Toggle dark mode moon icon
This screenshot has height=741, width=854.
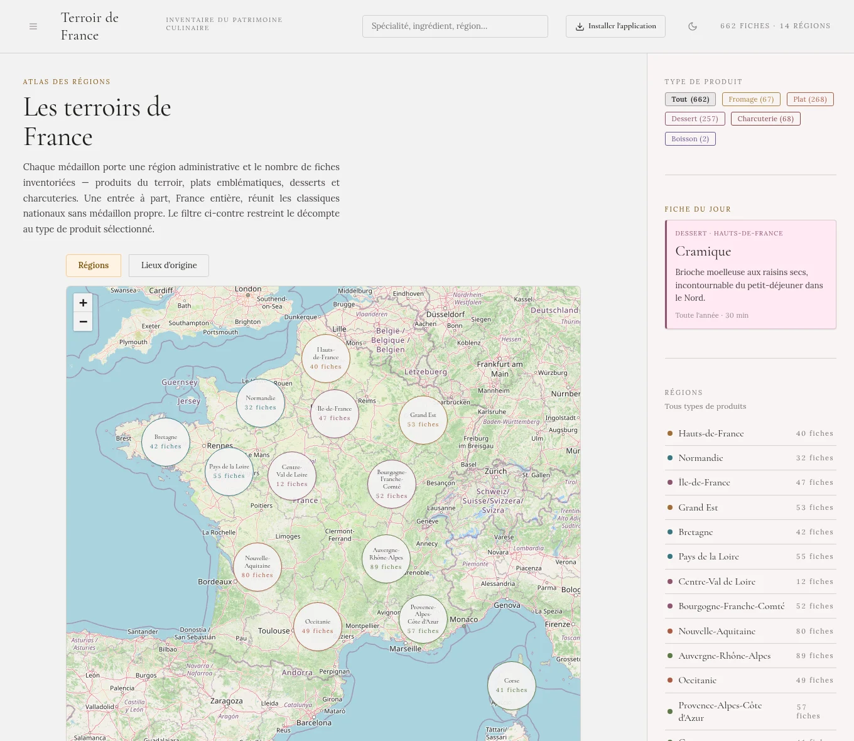(693, 26)
